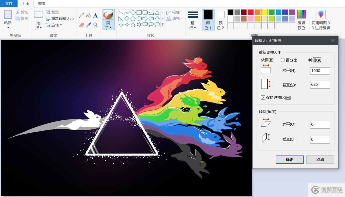345x197 pixels.
Task: Choose the right triangle shape
Action: tap(121, 18)
